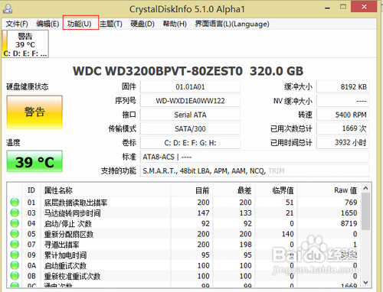Maximize the CrystalDiskInfo window
The width and height of the screenshot is (383, 292).
pyautogui.click(x=343, y=7)
